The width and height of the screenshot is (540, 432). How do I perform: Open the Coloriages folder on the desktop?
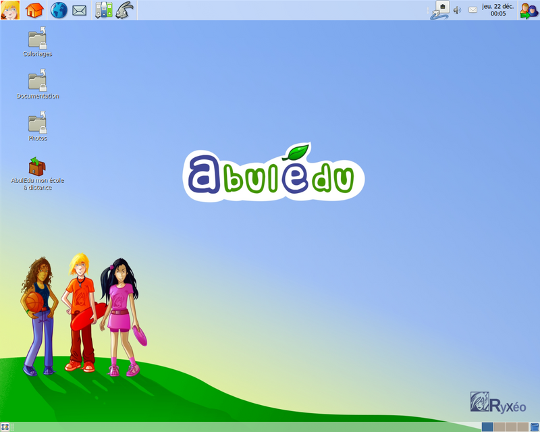38,42
